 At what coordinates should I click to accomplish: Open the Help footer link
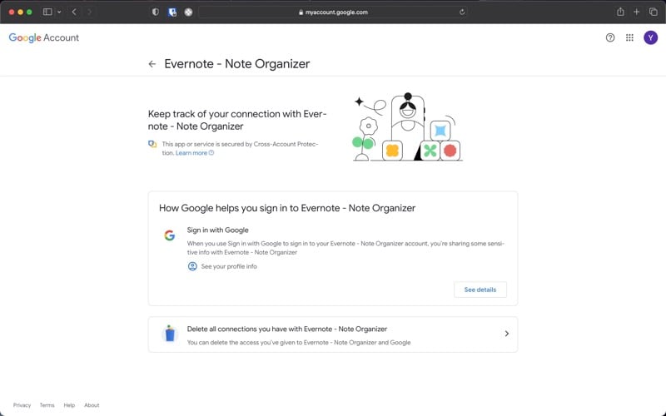69,405
